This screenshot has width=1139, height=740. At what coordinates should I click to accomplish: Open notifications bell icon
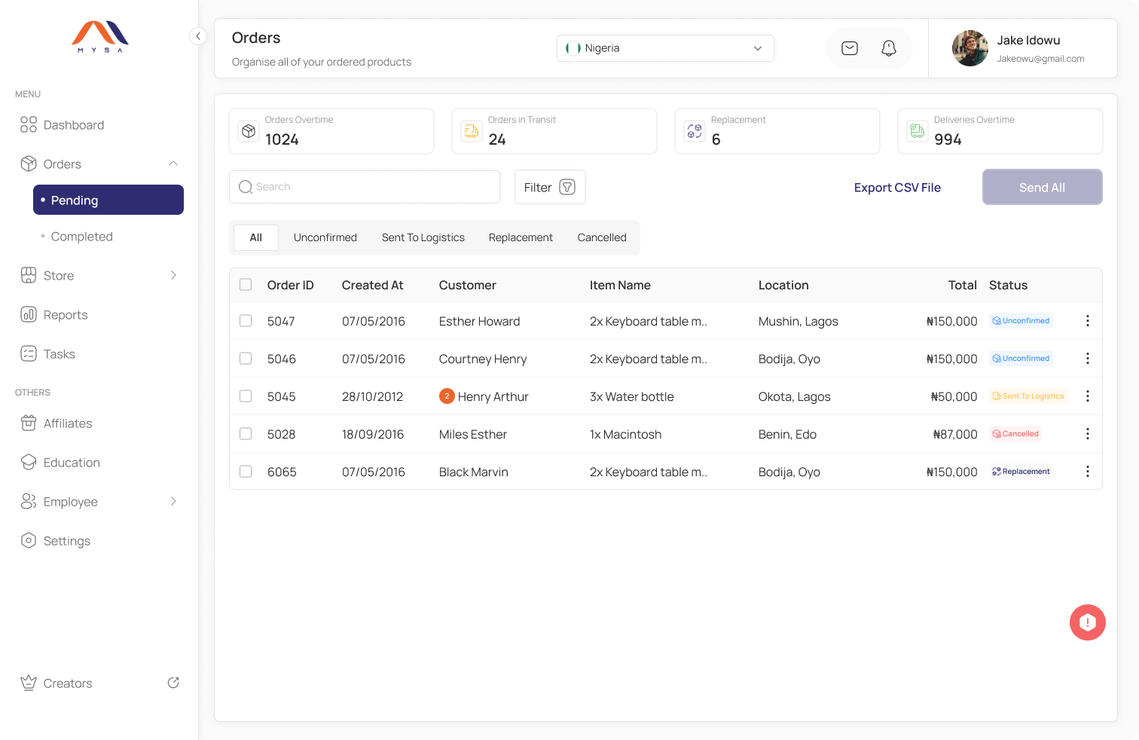pos(888,48)
